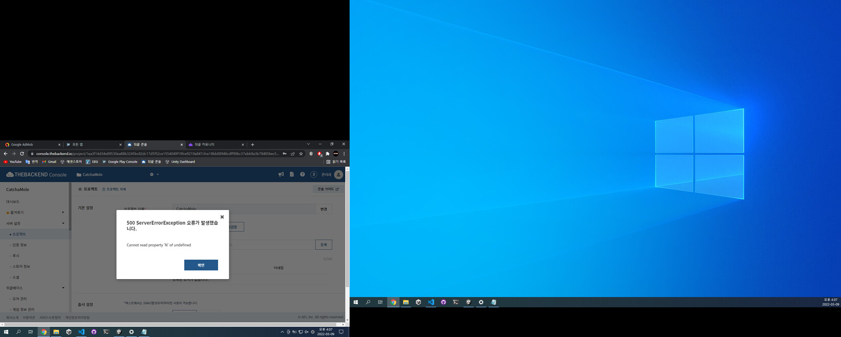Open the help question-mark icon
Viewport: 841px width, 337px height.
pos(303,175)
